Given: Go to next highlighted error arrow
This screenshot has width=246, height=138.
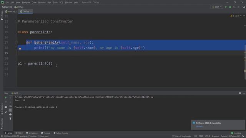Looking at the screenshot, I should click(x=244, y=16).
